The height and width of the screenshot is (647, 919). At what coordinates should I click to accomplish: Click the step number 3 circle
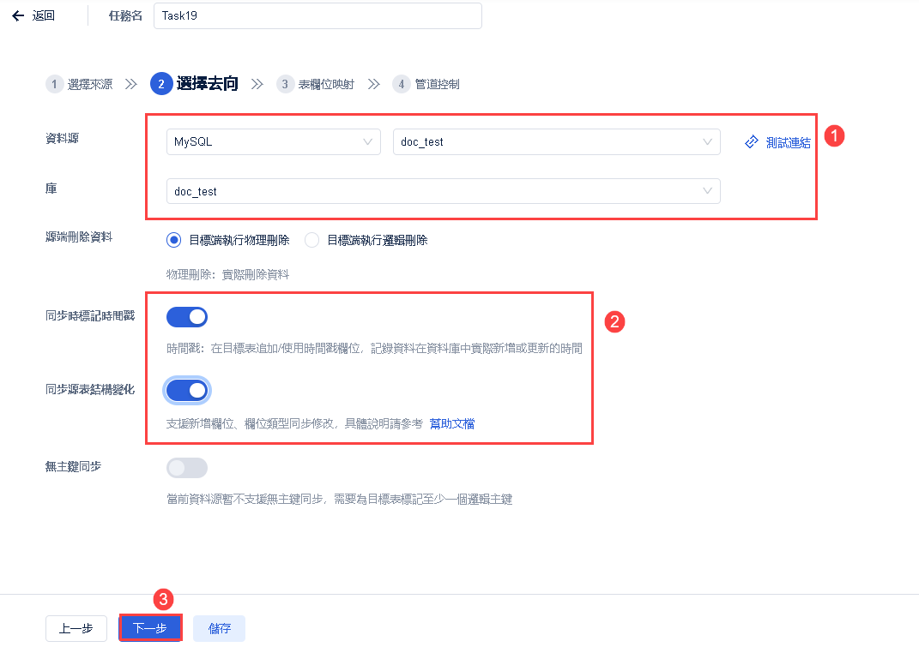point(285,84)
